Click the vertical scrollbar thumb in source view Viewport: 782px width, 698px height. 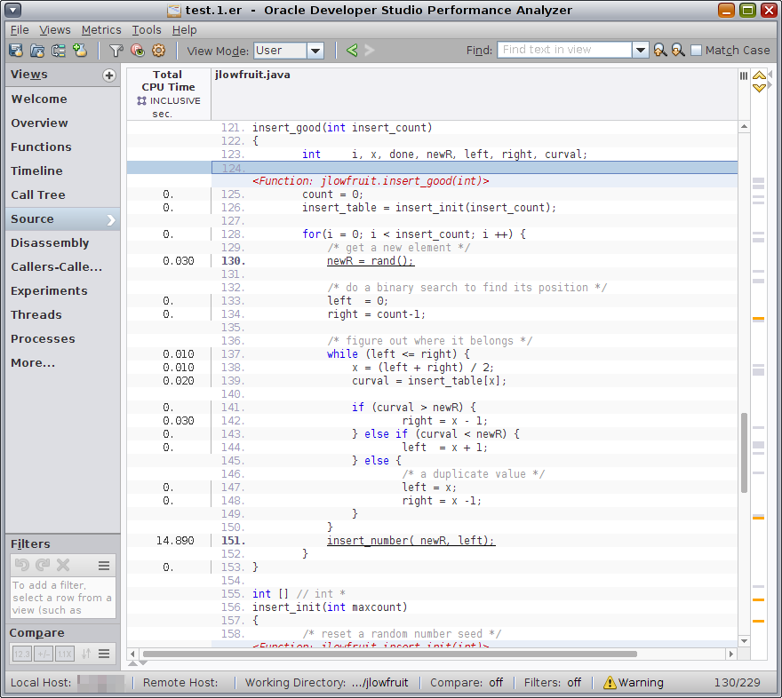click(744, 453)
